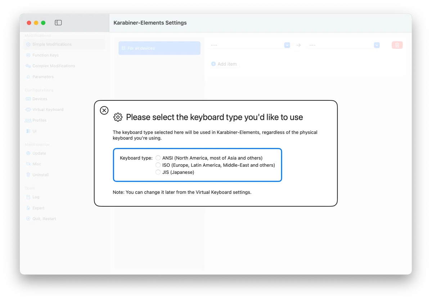Click the to-key field showing ---
Viewport: 432px width, 301px height.
tap(344, 45)
